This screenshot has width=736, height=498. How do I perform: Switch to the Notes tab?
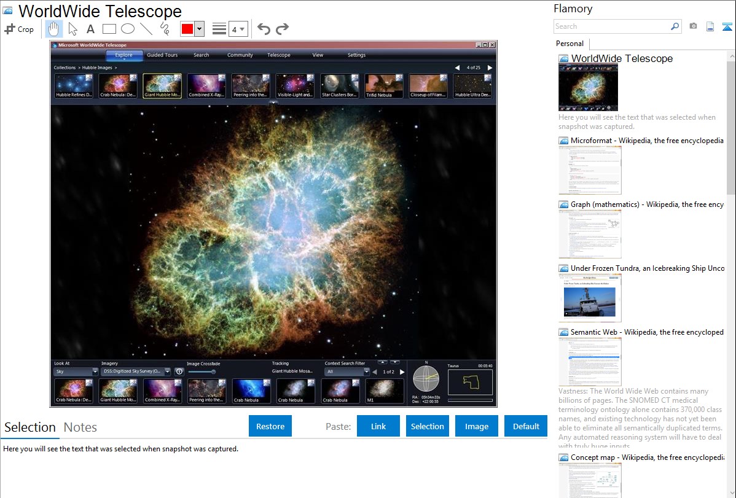pos(80,427)
